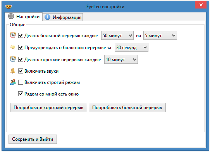Image resolution: width=210 pixels, height=152 pixels.
Task: Click Попробовать короткий перерыв button
Action: [48, 108]
